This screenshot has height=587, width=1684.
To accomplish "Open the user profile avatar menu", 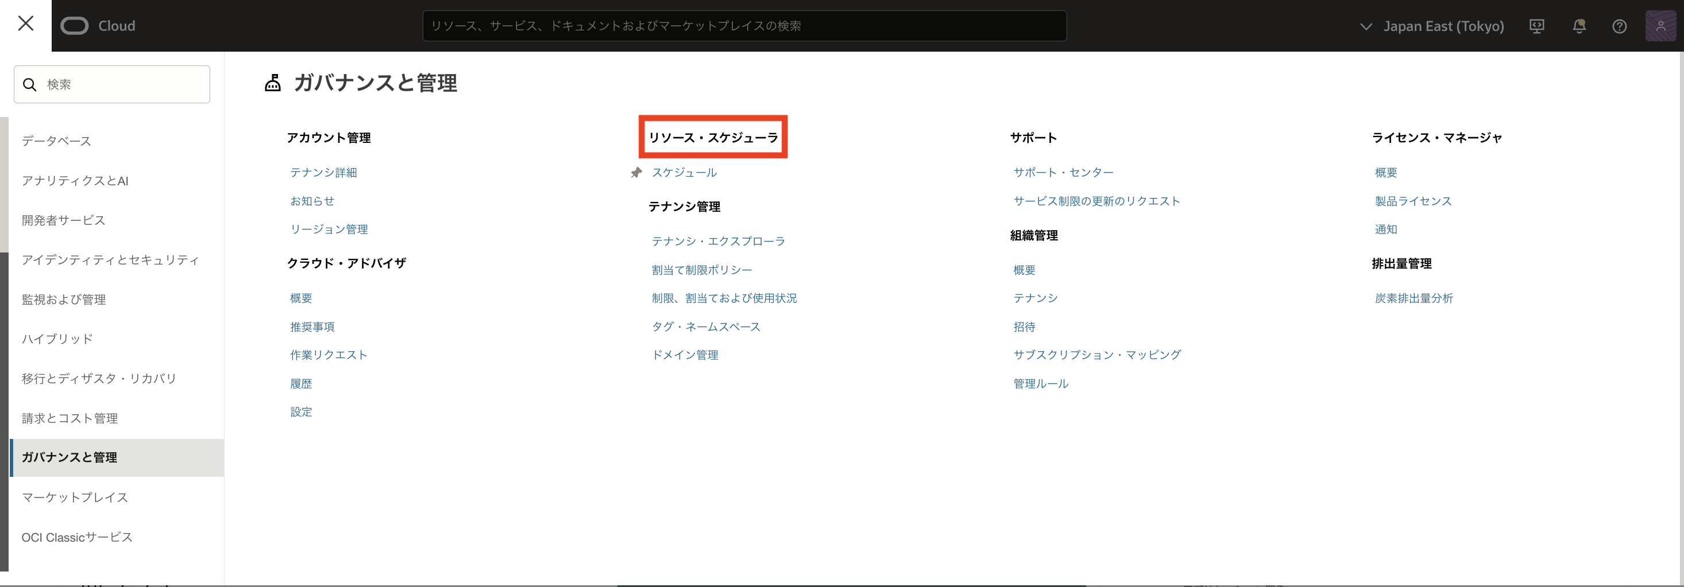I will tap(1660, 26).
